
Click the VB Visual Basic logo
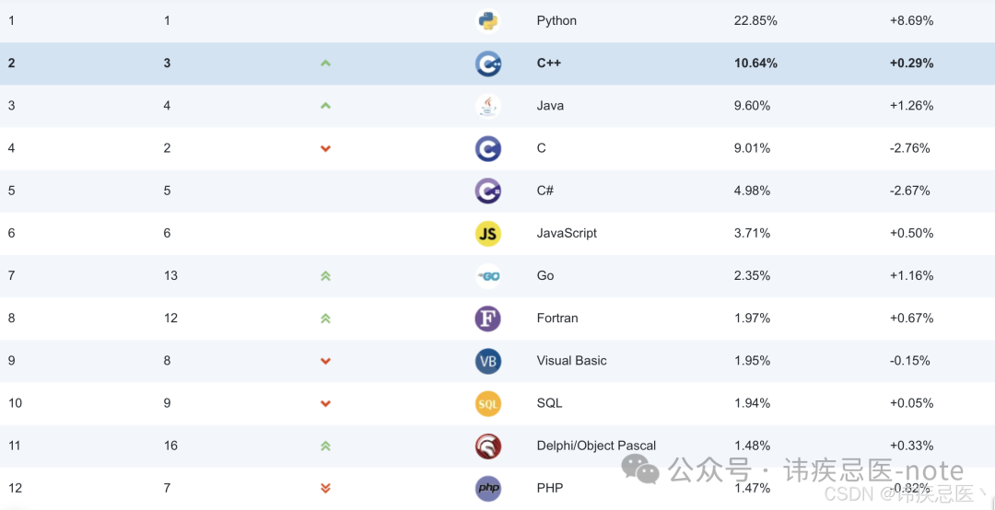(488, 361)
